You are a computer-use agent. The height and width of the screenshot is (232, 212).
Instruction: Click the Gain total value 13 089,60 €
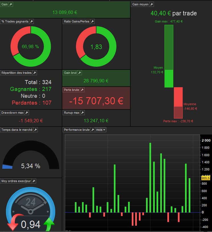click(x=65, y=12)
